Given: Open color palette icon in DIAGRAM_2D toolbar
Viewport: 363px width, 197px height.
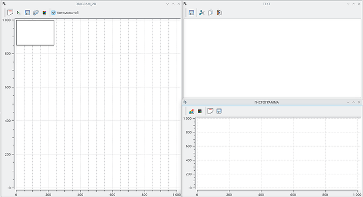Looking at the screenshot, I should tap(44, 13).
